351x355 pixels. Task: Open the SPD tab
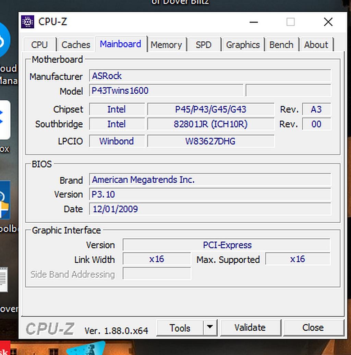point(204,44)
